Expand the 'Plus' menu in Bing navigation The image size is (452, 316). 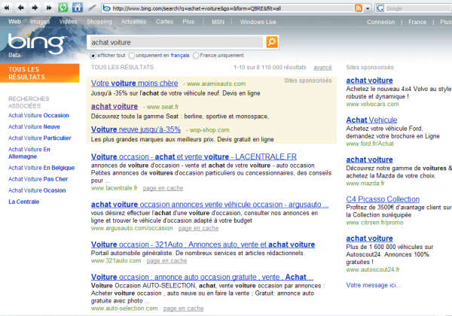(x=188, y=22)
